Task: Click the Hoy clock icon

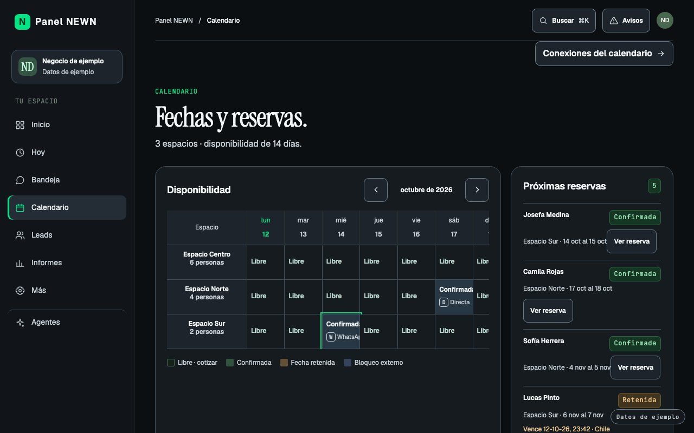Action: tap(20, 153)
